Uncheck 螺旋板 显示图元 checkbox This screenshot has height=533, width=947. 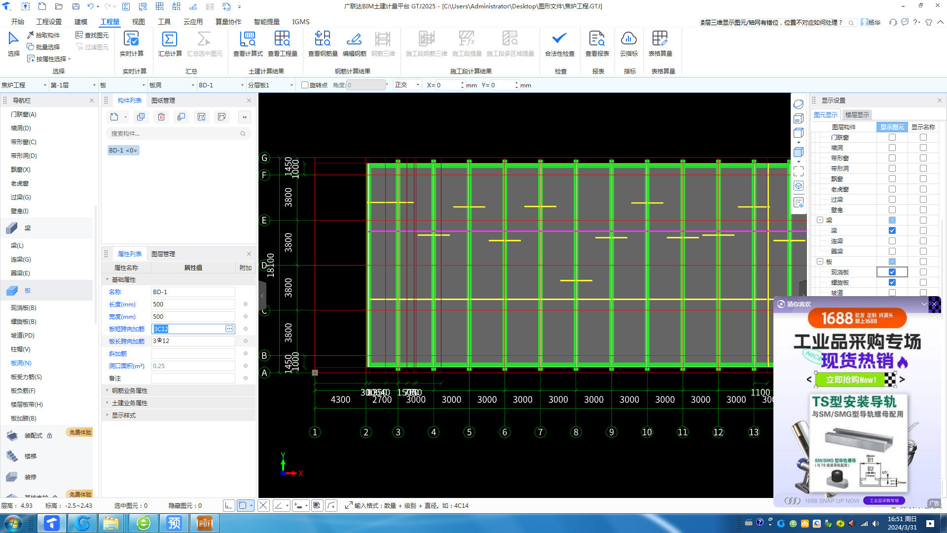point(892,282)
